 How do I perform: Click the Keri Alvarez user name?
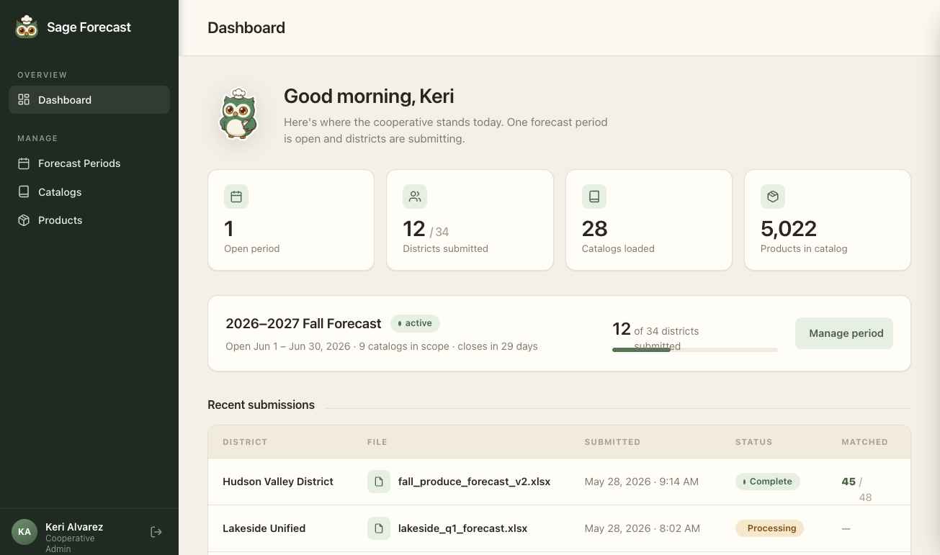click(75, 528)
